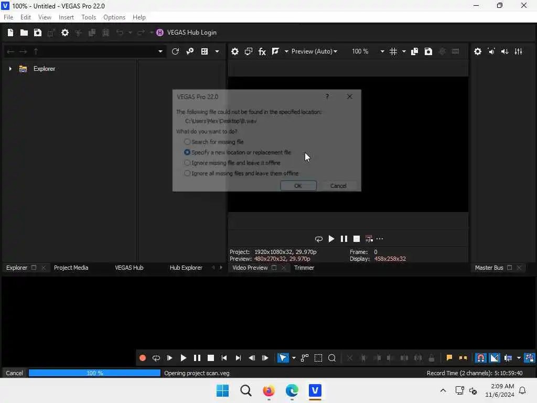Screen dimensions: 537x403
Task: Switch to VEGAS Hub tab
Action: (x=129, y=268)
